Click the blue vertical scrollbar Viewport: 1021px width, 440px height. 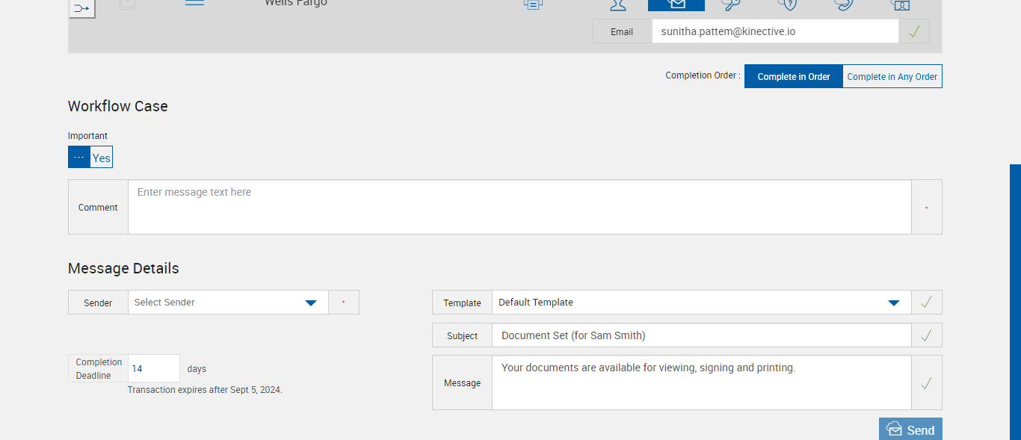1015,299
